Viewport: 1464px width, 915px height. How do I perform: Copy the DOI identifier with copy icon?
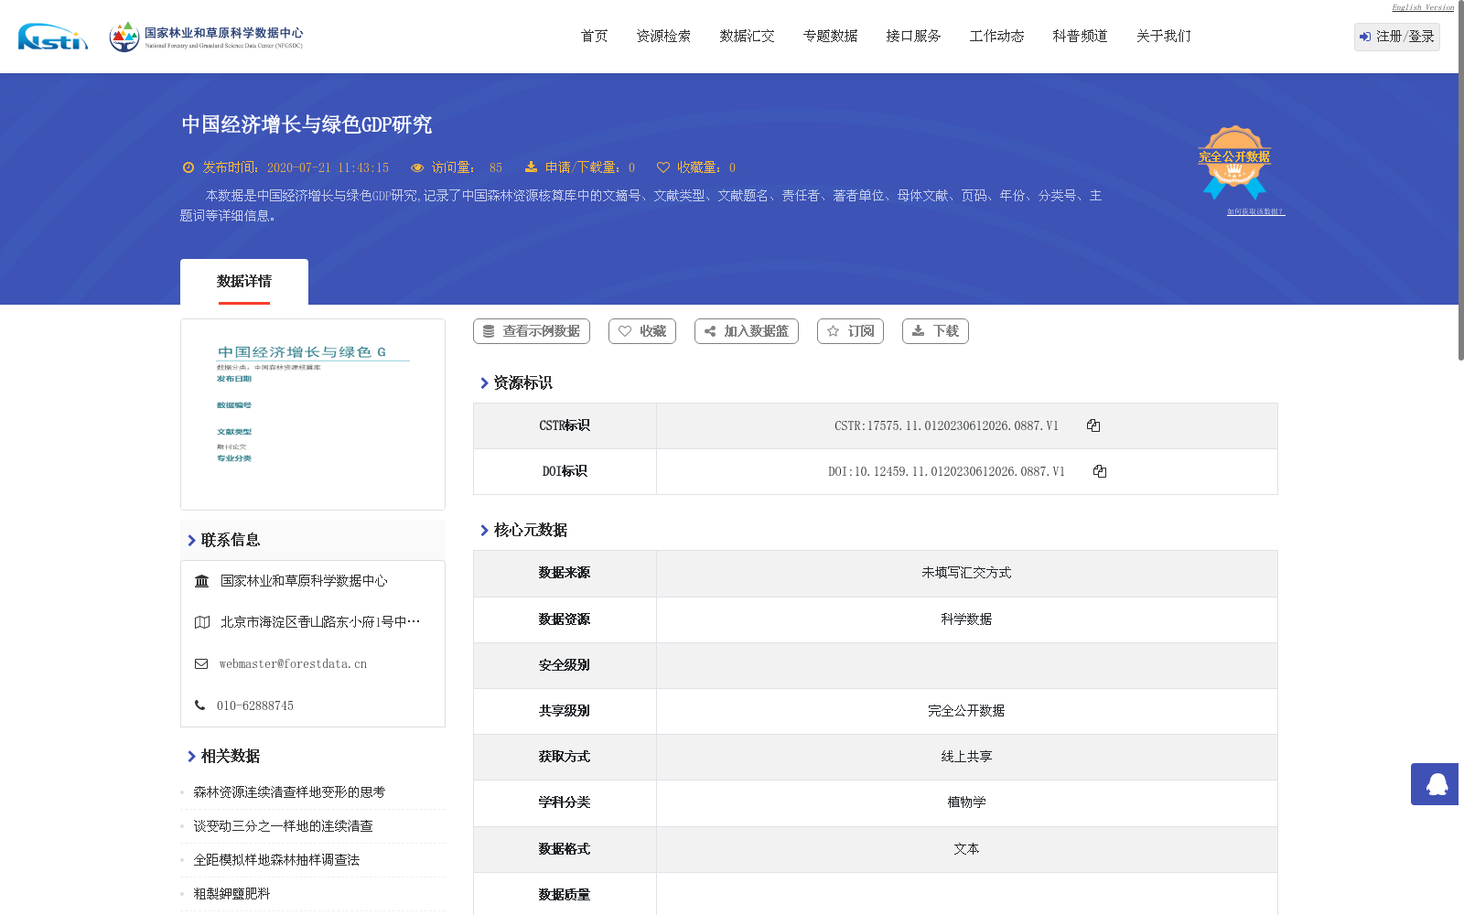1100,471
